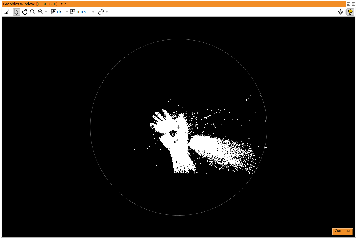
Task: Close the graphics window t_r
Action: click(x=353, y=4)
